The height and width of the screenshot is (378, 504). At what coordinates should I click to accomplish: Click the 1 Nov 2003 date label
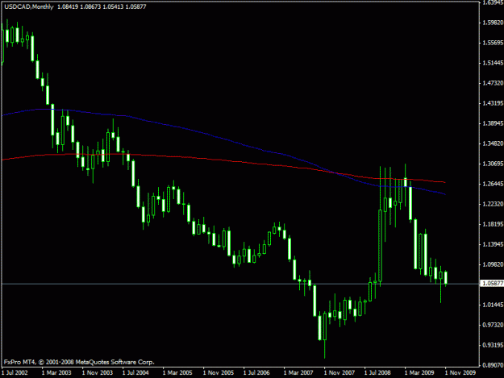(x=97, y=373)
